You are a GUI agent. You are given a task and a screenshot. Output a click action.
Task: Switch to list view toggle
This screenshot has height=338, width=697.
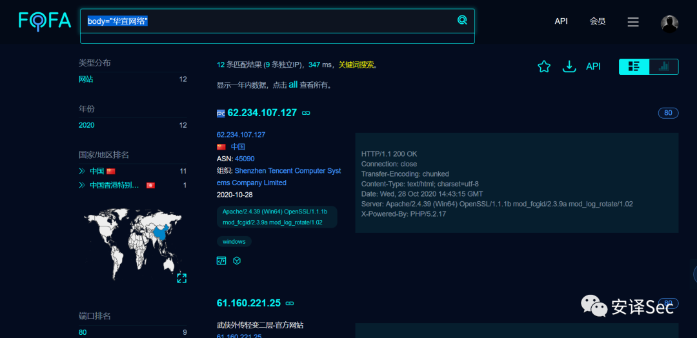634,66
